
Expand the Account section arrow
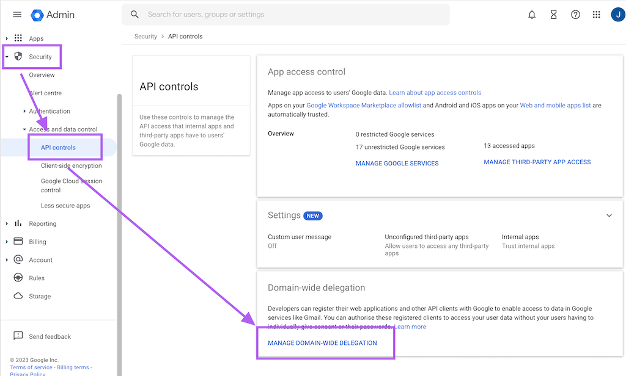coord(7,260)
